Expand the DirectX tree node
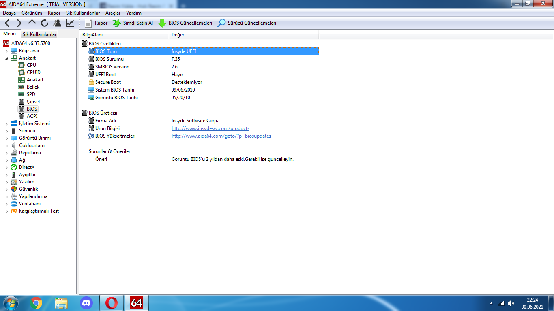Viewport: 554px width, 311px height. point(6,168)
